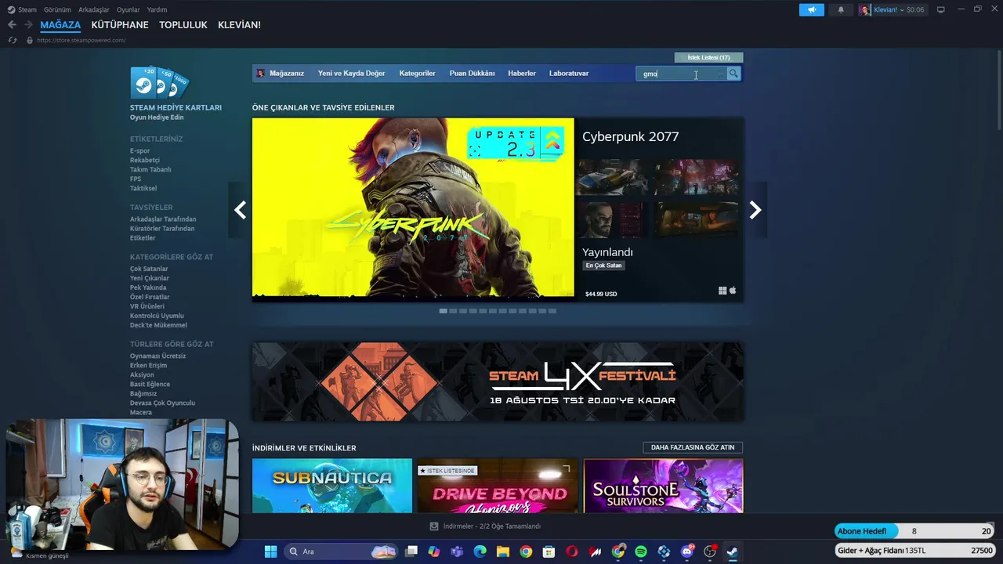1003x564 pixels.
Task: Open İstek Listesi (17) wishlist button
Action: pos(708,57)
